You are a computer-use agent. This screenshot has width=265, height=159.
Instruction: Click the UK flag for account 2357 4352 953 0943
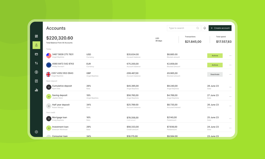click(x=48, y=74)
